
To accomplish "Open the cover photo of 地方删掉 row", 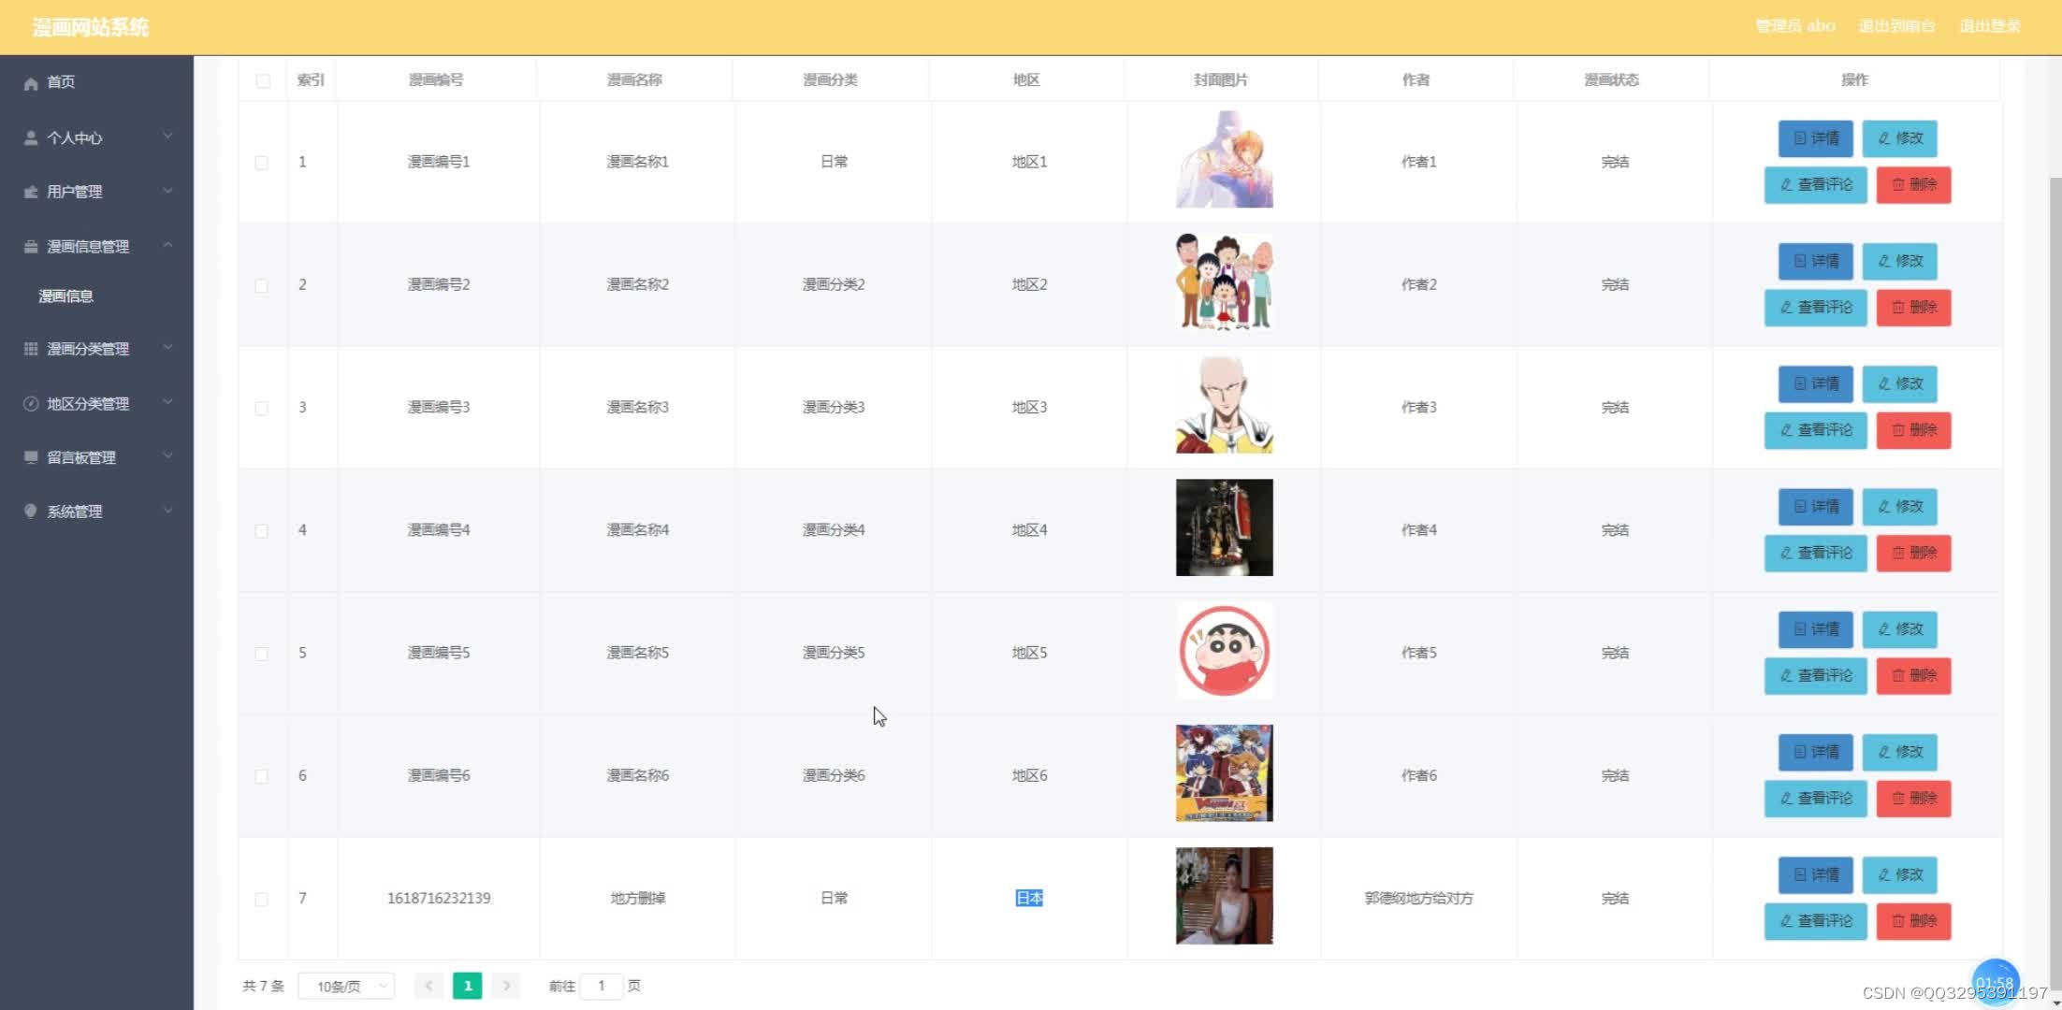I will 1224,896.
